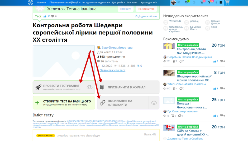Toggle eye preview on flashcards link button
The width and height of the screenshot is (248, 141).
154,103
